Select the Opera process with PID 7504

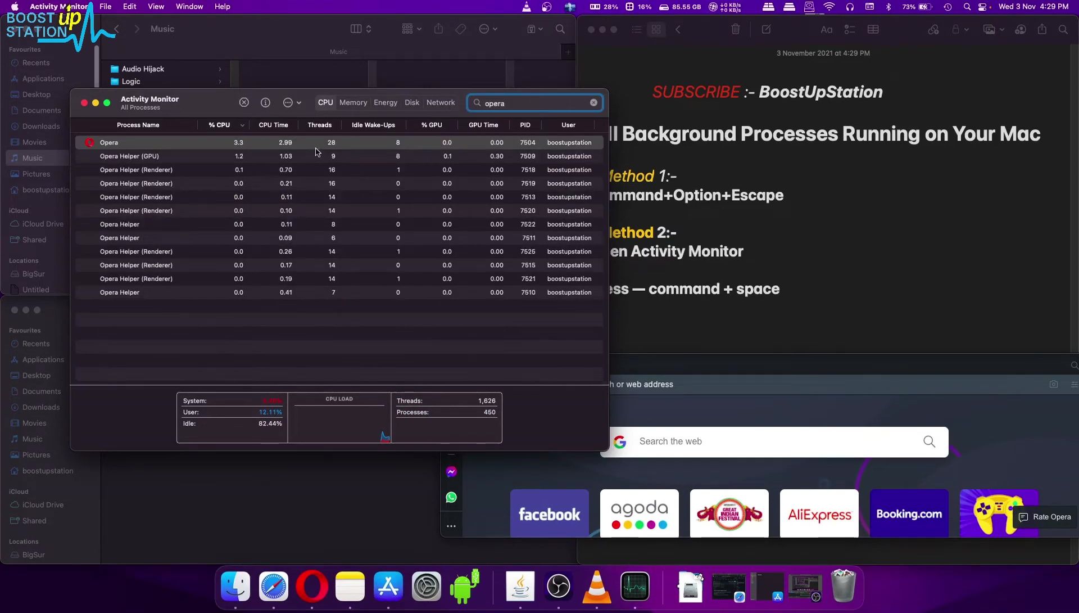click(339, 143)
